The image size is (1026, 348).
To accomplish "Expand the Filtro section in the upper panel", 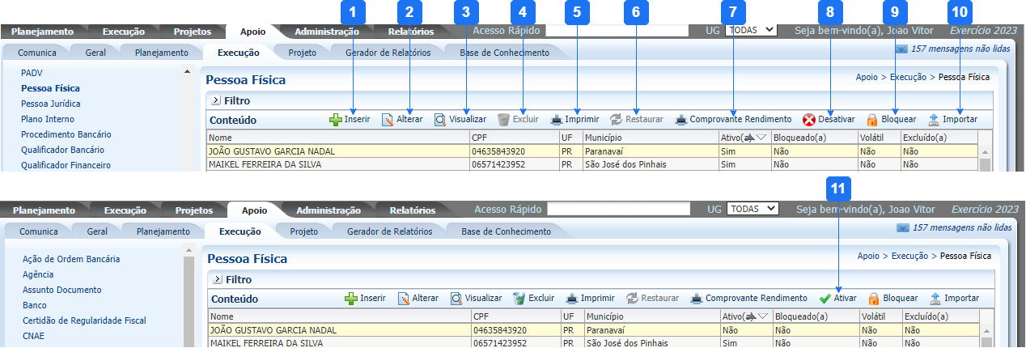I will [216, 101].
